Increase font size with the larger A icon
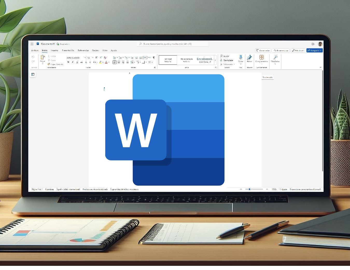Viewport: 350px width, 270px height. pos(96,58)
